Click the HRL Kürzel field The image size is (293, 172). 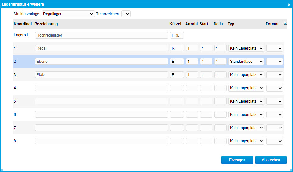pos(177,35)
